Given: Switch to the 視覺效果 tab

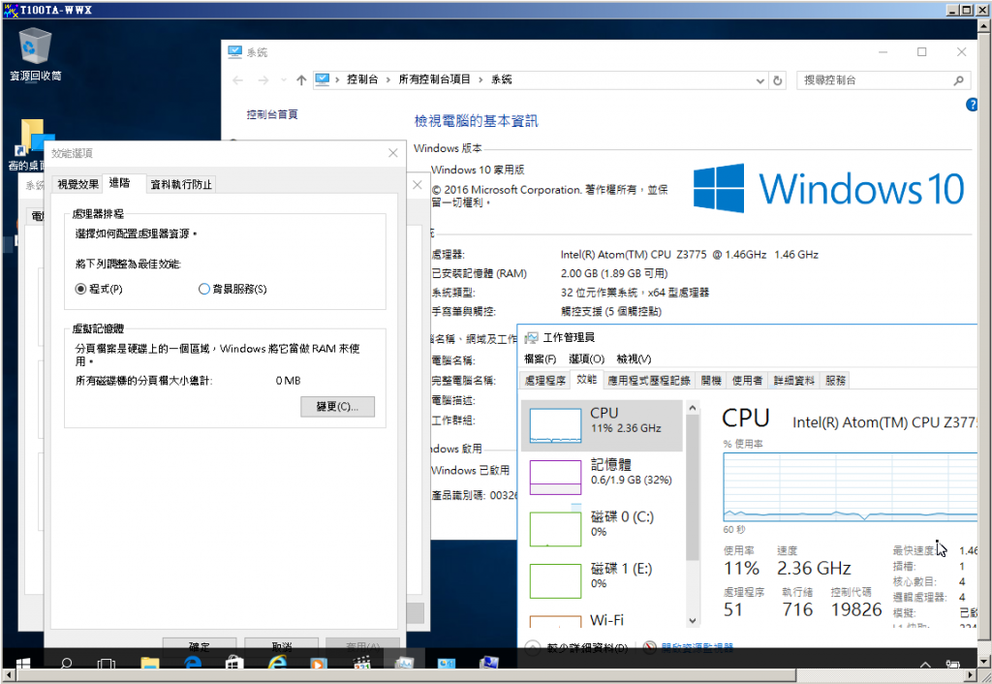Looking at the screenshot, I should (x=77, y=184).
